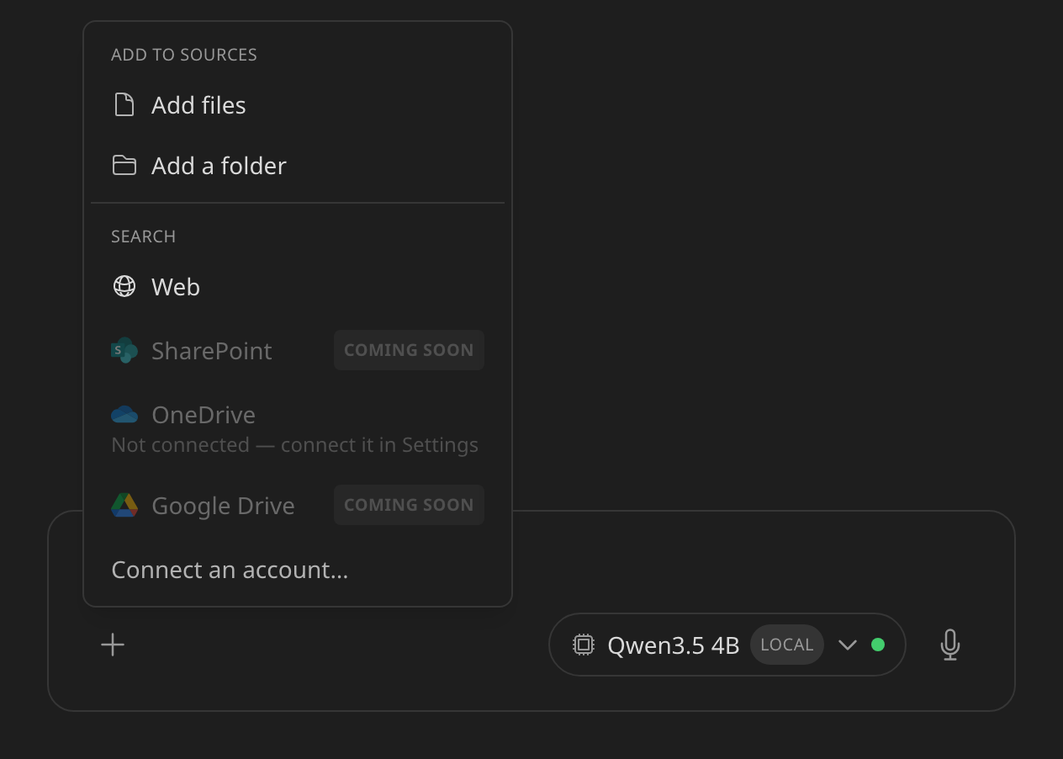Click the LOCAL badge on model selector
1063x759 pixels.
786,645
